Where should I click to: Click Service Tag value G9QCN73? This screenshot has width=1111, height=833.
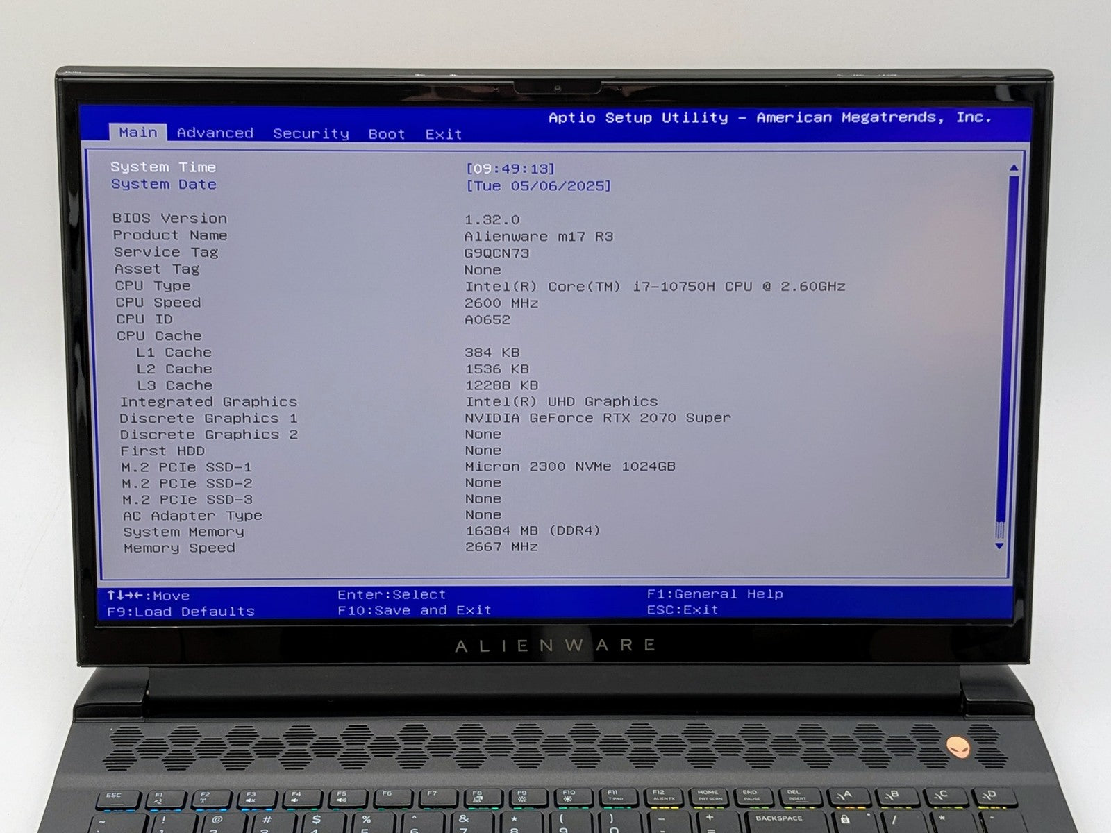click(497, 253)
